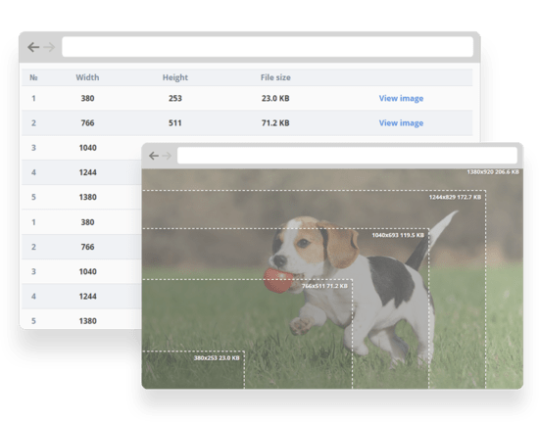Click back arrow in the dog image window
The height and width of the screenshot is (422, 539).
(153, 156)
